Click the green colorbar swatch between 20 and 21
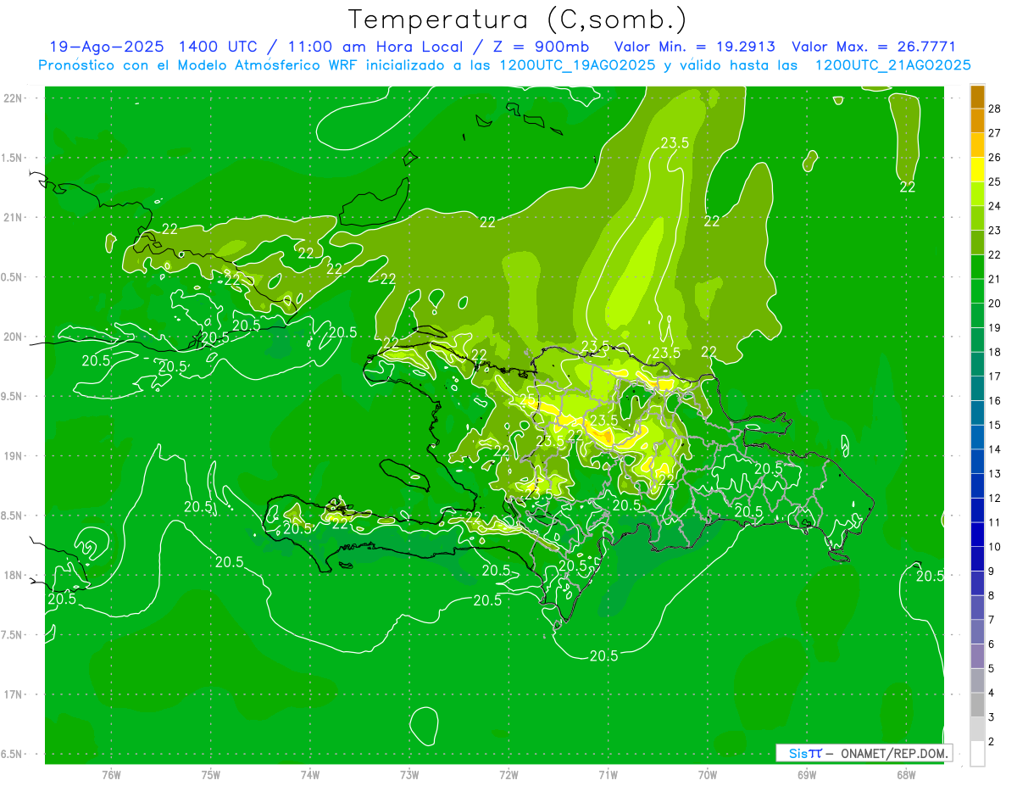 [x=977, y=292]
